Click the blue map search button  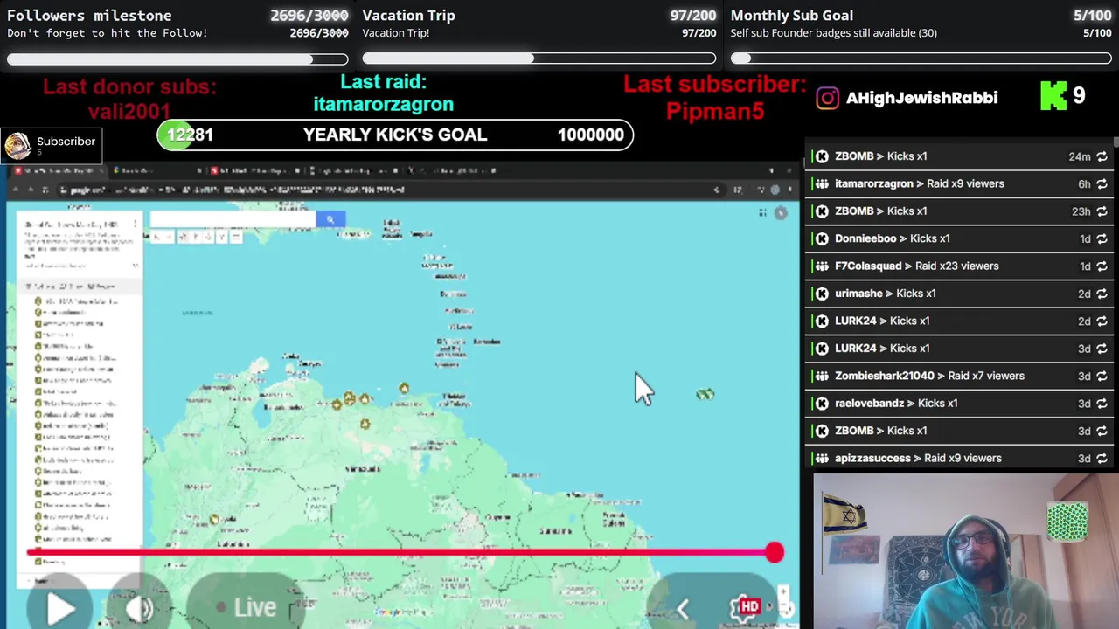pyautogui.click(x=330, y=219)
